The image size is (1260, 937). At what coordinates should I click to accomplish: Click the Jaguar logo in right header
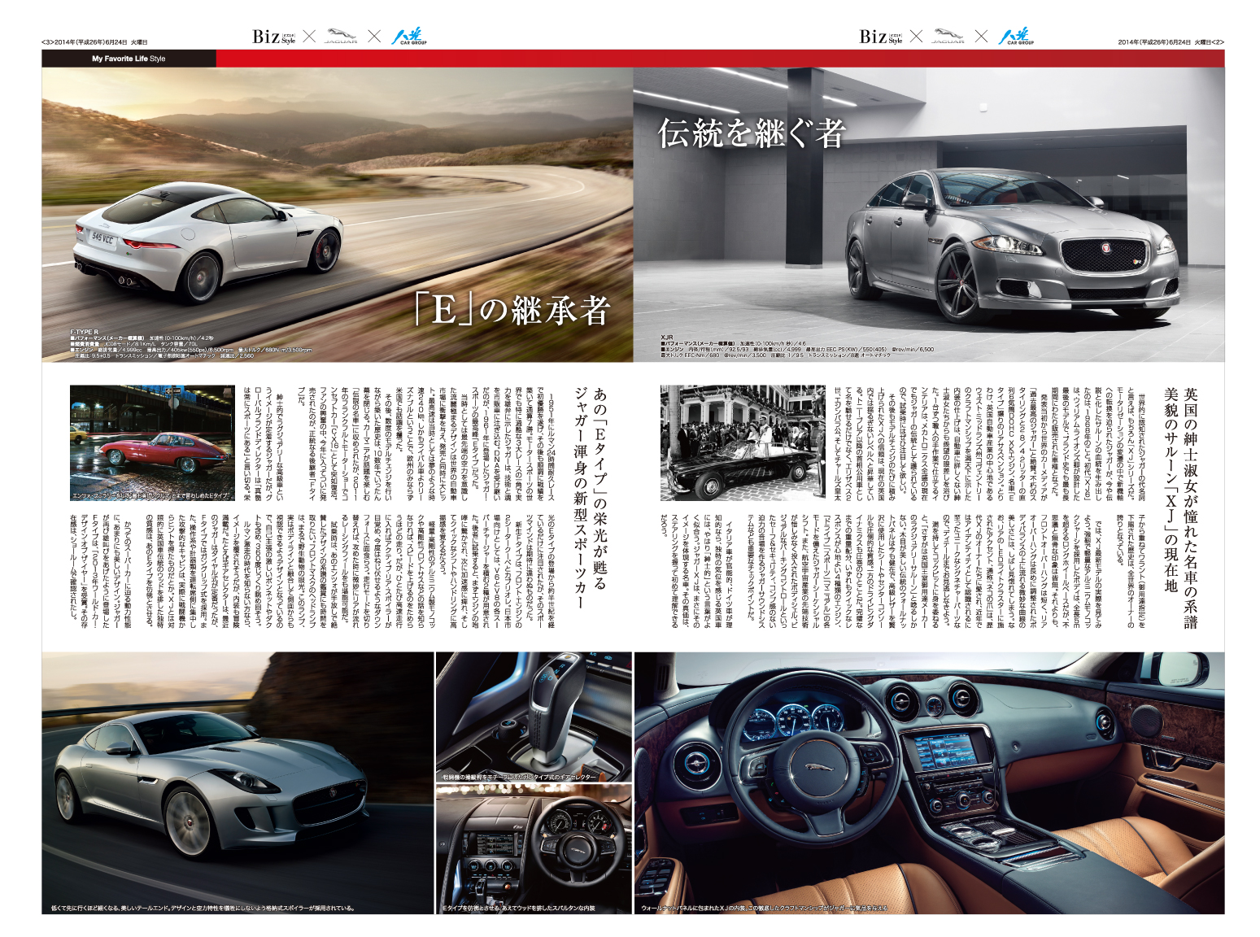[948, 37]
